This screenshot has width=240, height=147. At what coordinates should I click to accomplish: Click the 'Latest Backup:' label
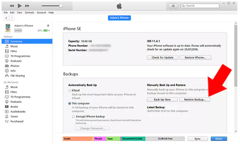tap(156, 107)
